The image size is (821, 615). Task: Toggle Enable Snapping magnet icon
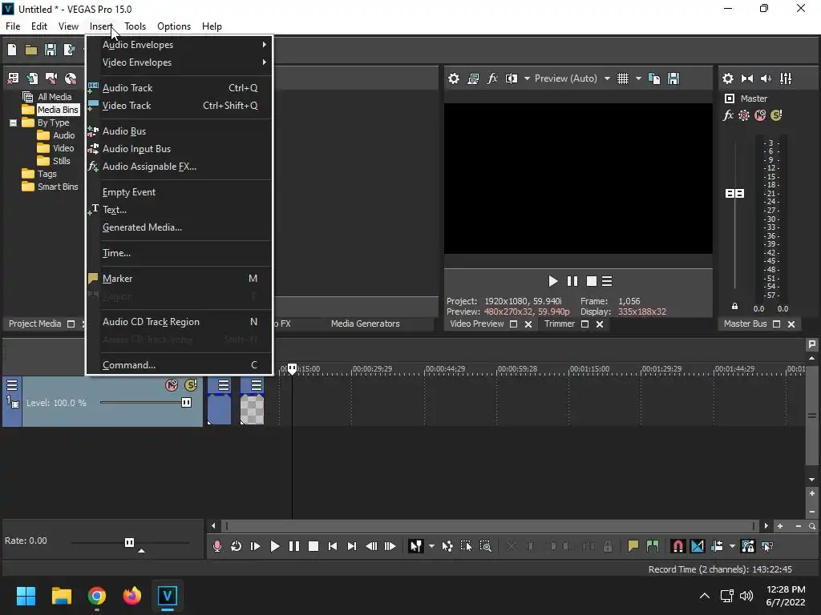click(677, 546)
